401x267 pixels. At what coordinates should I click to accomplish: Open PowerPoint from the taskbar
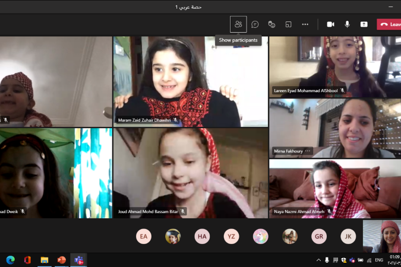click(x=61, y=260)
